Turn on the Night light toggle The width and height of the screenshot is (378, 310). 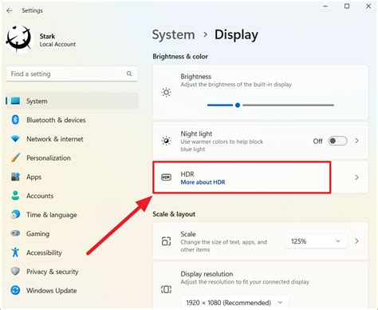point(337,141)
